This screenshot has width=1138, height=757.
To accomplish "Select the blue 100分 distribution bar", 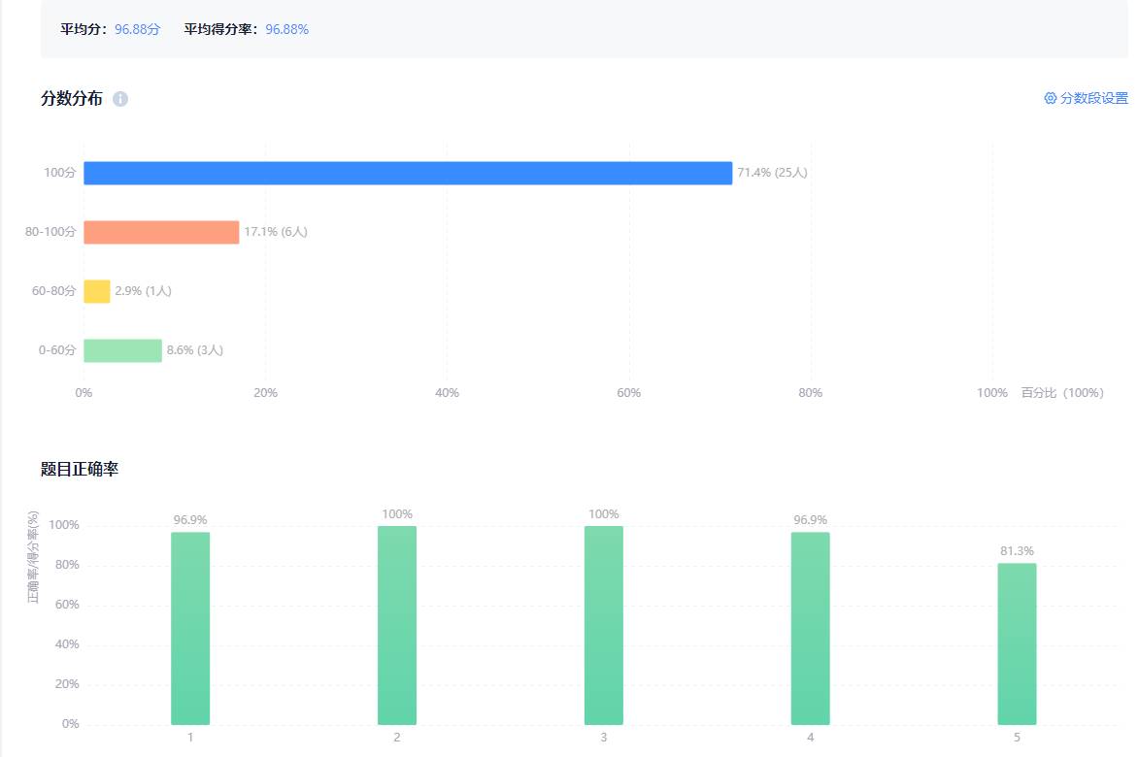I will click(x=408, y=173).
